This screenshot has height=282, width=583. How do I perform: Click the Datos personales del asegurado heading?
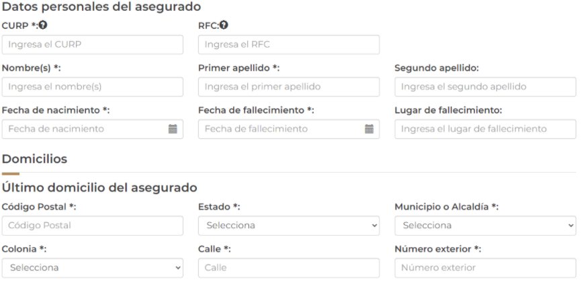pyautogui.click(x=101, y=7)
